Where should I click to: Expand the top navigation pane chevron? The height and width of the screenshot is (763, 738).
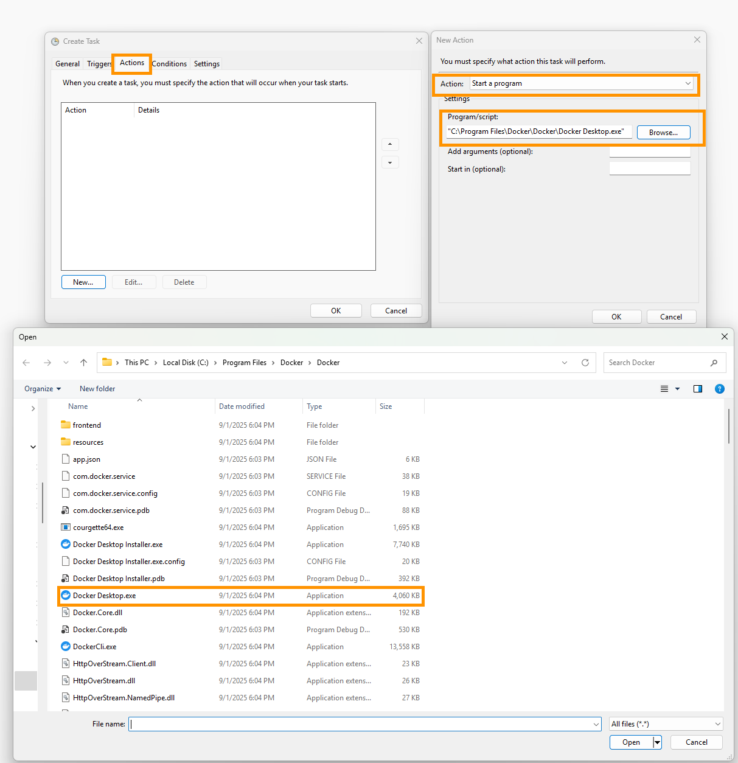(33, 409)
